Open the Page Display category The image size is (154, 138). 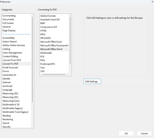pos(9,30)
